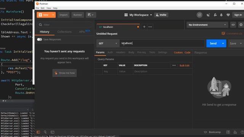Open the Postman console icon
The width and height of the screenshot is (244, 137).
[53, 132]
